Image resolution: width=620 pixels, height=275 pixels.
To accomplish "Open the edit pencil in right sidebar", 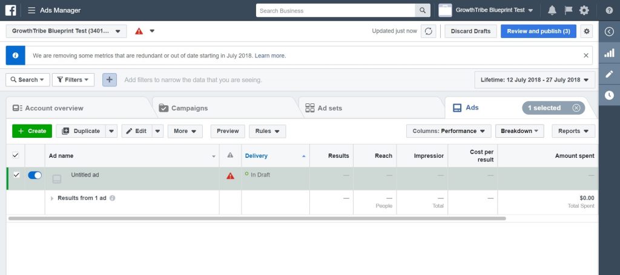I will point(609,74).
